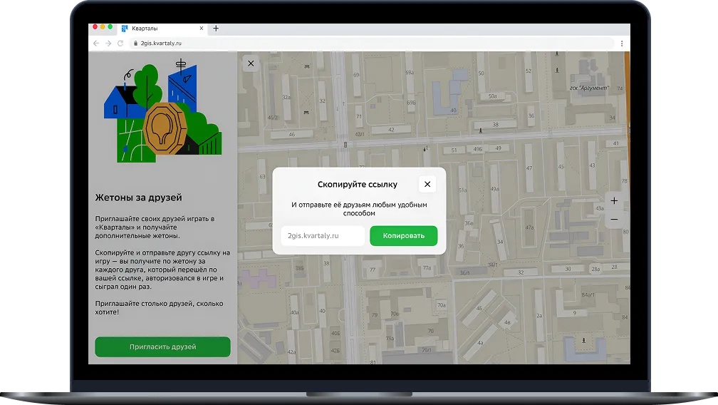Click the Пригласить друзей button
The width and height of the screenshot is (718, 405).
click(x=162, y=347)
